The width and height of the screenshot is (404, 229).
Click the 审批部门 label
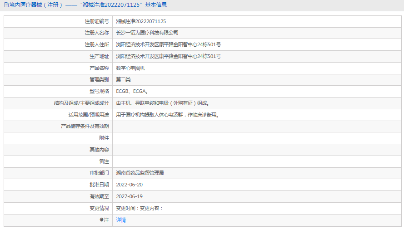99,173
